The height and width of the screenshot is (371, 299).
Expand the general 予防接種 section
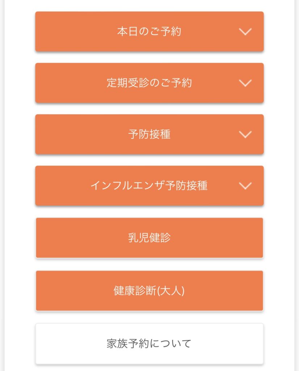coord(149,135)
